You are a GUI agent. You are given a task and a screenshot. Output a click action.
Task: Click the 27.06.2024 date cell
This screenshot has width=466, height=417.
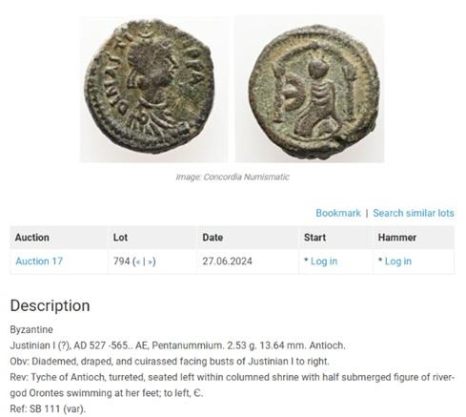tap(227, 261)
